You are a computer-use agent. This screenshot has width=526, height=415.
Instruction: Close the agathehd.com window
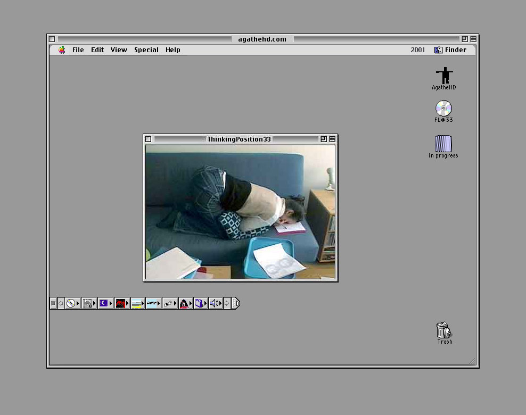[52, 39]
